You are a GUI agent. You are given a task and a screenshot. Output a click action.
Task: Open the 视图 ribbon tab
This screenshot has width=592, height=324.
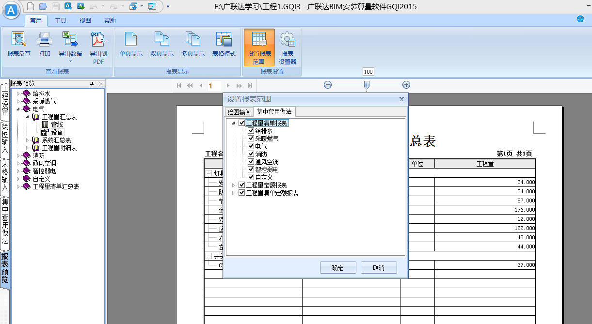pyautogui.click(x=85, y=20)
